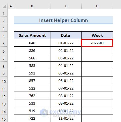Select the cell containing 519
This screenshot has width=121, height=122.
(x=32, y=111)
